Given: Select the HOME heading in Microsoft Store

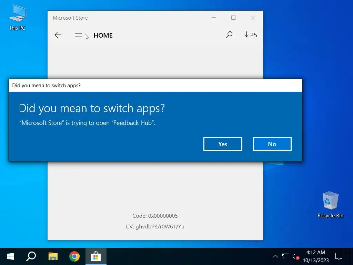Looking at the screenshot, I should [x=103, y=36].
